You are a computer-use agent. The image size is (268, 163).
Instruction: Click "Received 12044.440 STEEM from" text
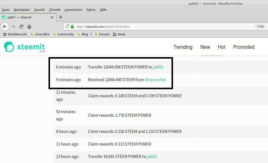[x=116, y=80]
